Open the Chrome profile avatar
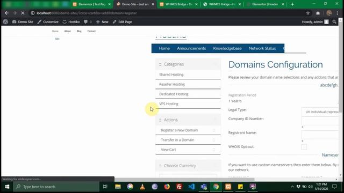 click(x=329, y=13)
